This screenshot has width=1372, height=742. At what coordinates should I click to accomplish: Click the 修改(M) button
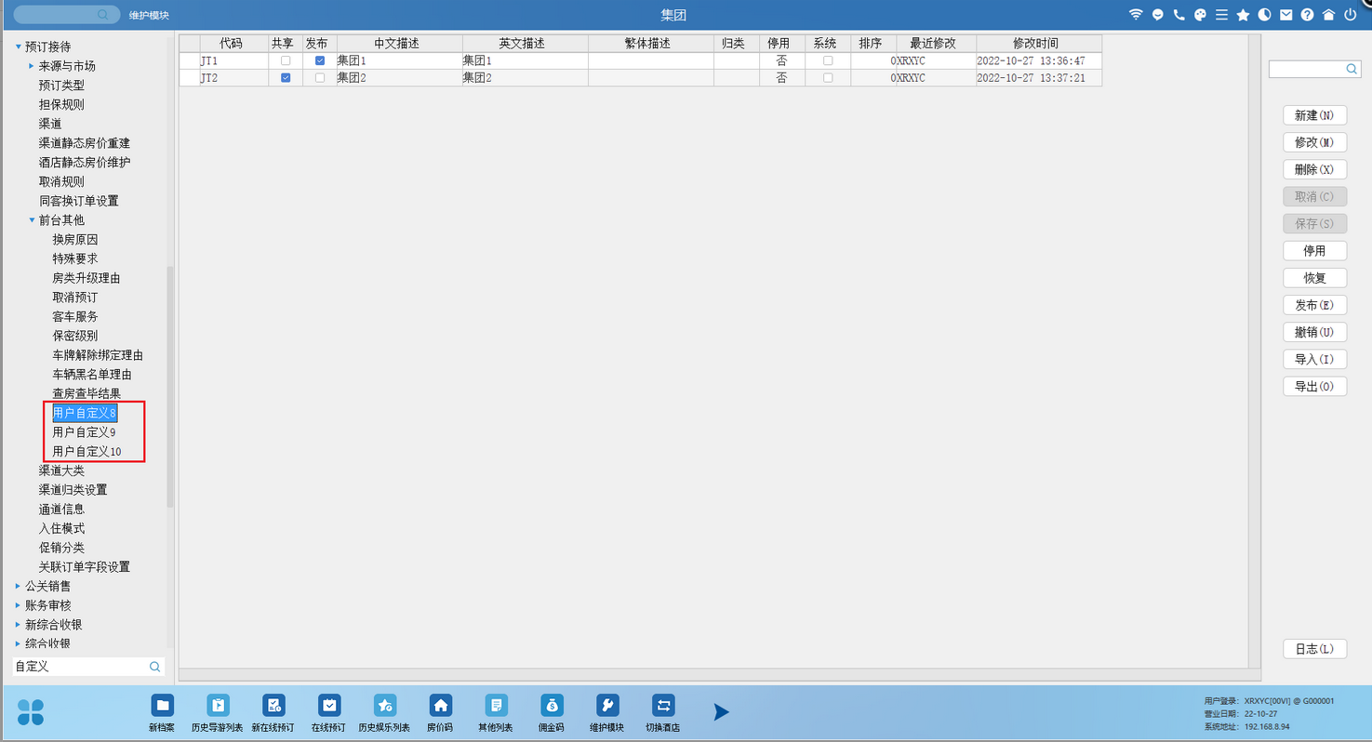[1314, 142]
